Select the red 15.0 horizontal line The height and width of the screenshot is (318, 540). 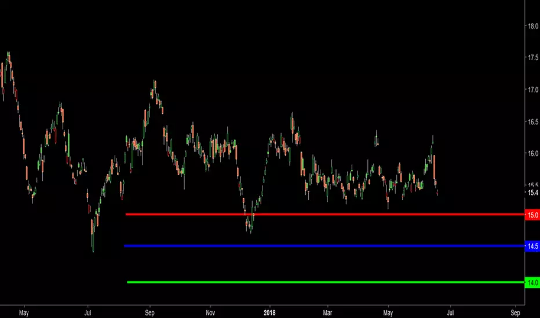[325, 215]
